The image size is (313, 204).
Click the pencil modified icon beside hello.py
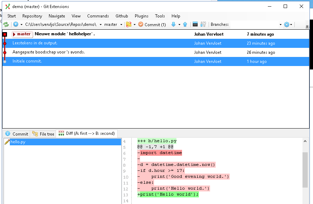pyautogui.click(x=7, y=142)
